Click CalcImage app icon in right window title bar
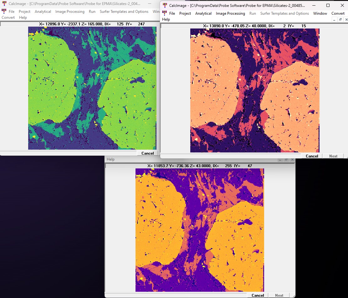The height and width of the screenshot is (298, 348). (x=165, y=6)
